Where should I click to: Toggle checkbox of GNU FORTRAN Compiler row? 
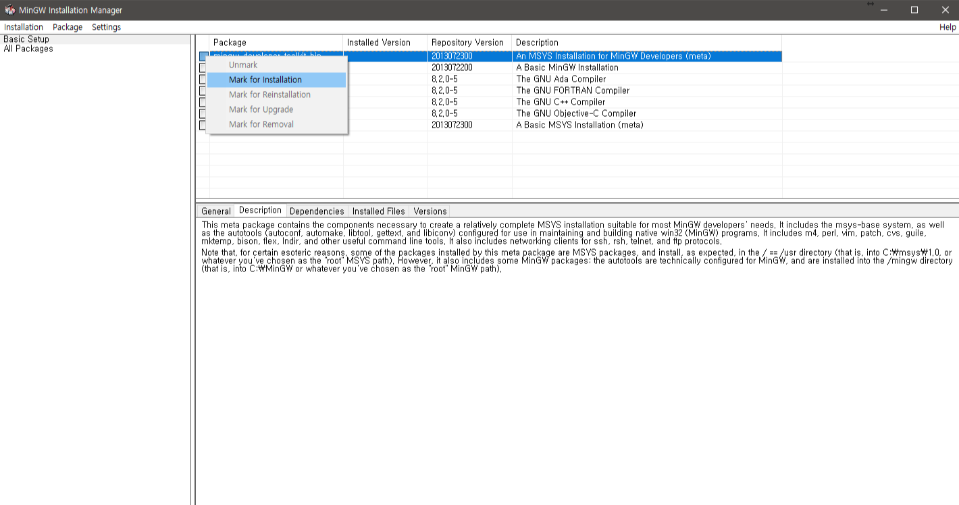[x=203, y=90]
